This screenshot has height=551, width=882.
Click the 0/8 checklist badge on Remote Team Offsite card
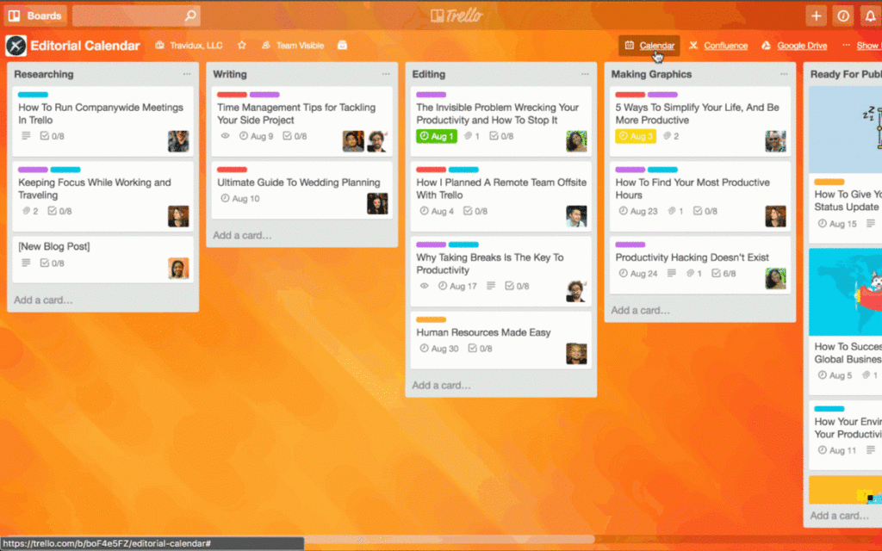[475, 212]
